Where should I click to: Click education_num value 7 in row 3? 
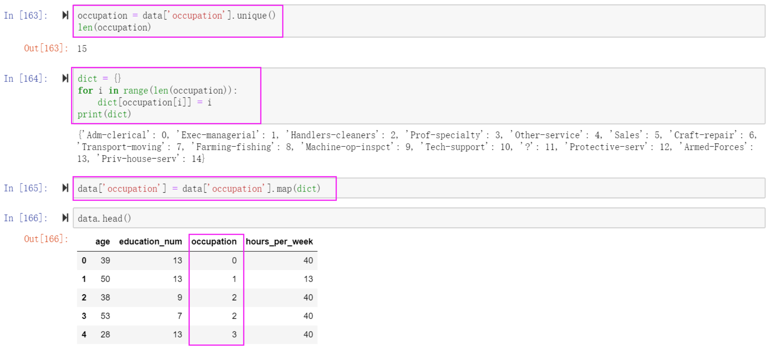coord(180,316)
